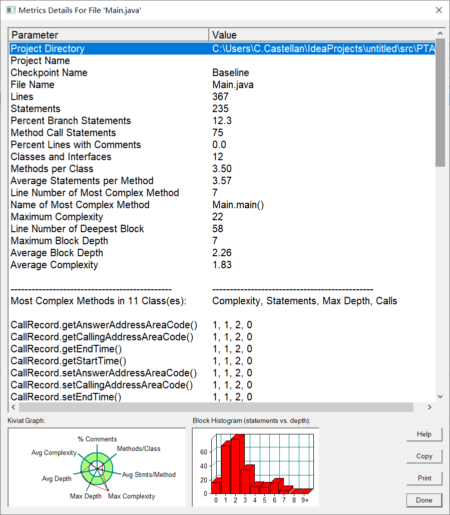This screenshot has width=450, height=515.
Task: Select the CallRecord.getCallingAddressAreaCode() row
Action: 222,337
